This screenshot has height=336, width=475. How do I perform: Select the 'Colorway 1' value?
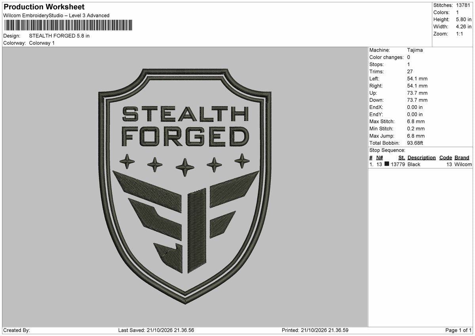pos(42,43)
